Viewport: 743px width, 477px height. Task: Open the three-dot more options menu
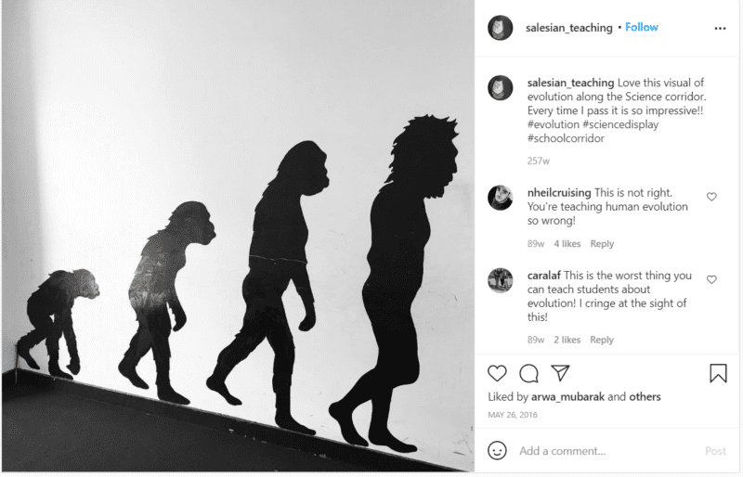click(x=720, y=29)
